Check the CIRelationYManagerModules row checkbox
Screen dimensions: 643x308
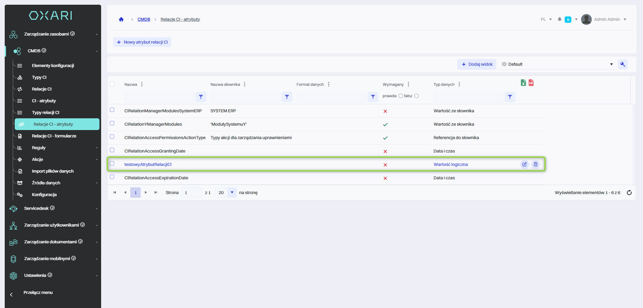click(112, 123)
